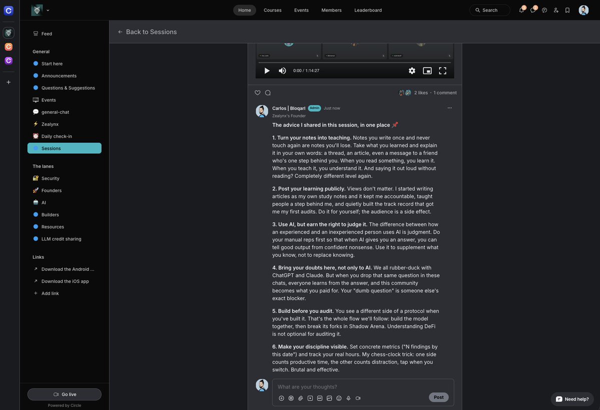Add a new community with plus icon
The height and width of the screenshot is (410, 600).
pyautogui.click(x=9, y=82)
